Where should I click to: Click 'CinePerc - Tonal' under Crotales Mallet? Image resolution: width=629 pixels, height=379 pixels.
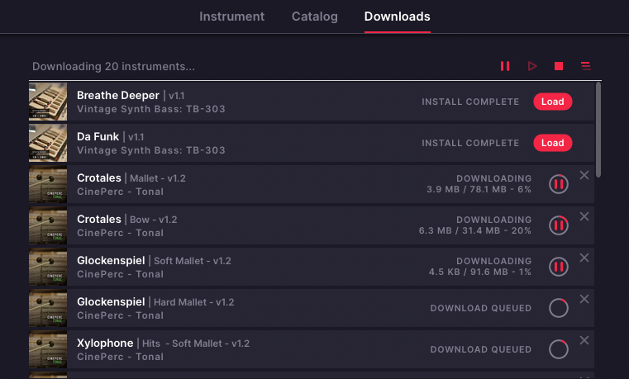click(x=120, y=192)
